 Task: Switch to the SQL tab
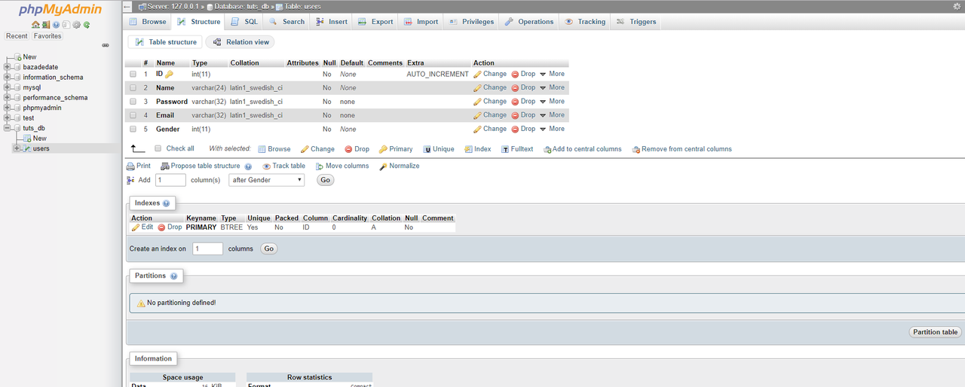tap(244, 22)
